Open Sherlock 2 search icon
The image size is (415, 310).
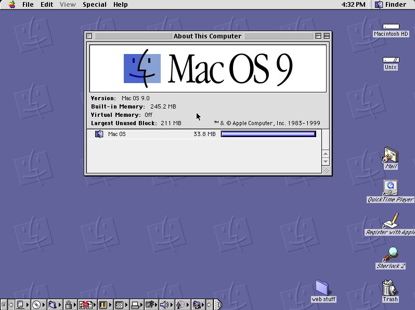[390, 254]
